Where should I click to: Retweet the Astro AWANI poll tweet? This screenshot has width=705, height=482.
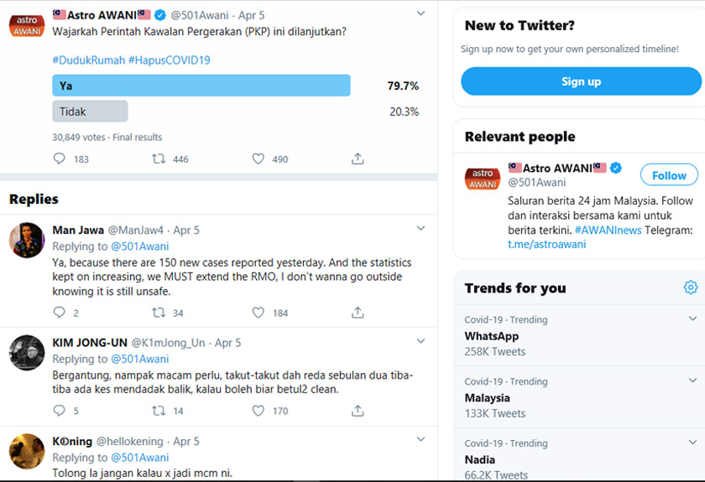[x=159, y=159]
